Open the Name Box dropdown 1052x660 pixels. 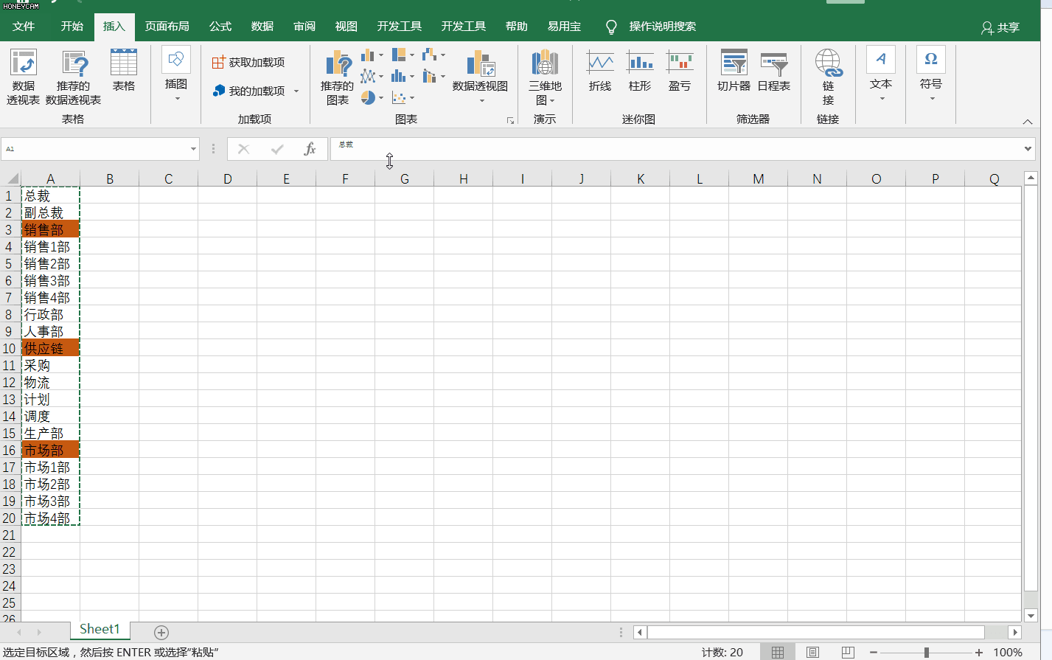[x=193, y=149]
